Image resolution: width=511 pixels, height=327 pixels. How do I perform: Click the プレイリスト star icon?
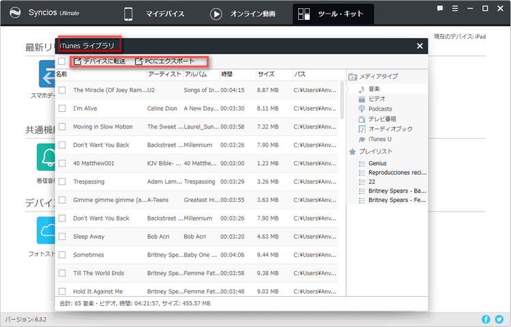point(352,152)
